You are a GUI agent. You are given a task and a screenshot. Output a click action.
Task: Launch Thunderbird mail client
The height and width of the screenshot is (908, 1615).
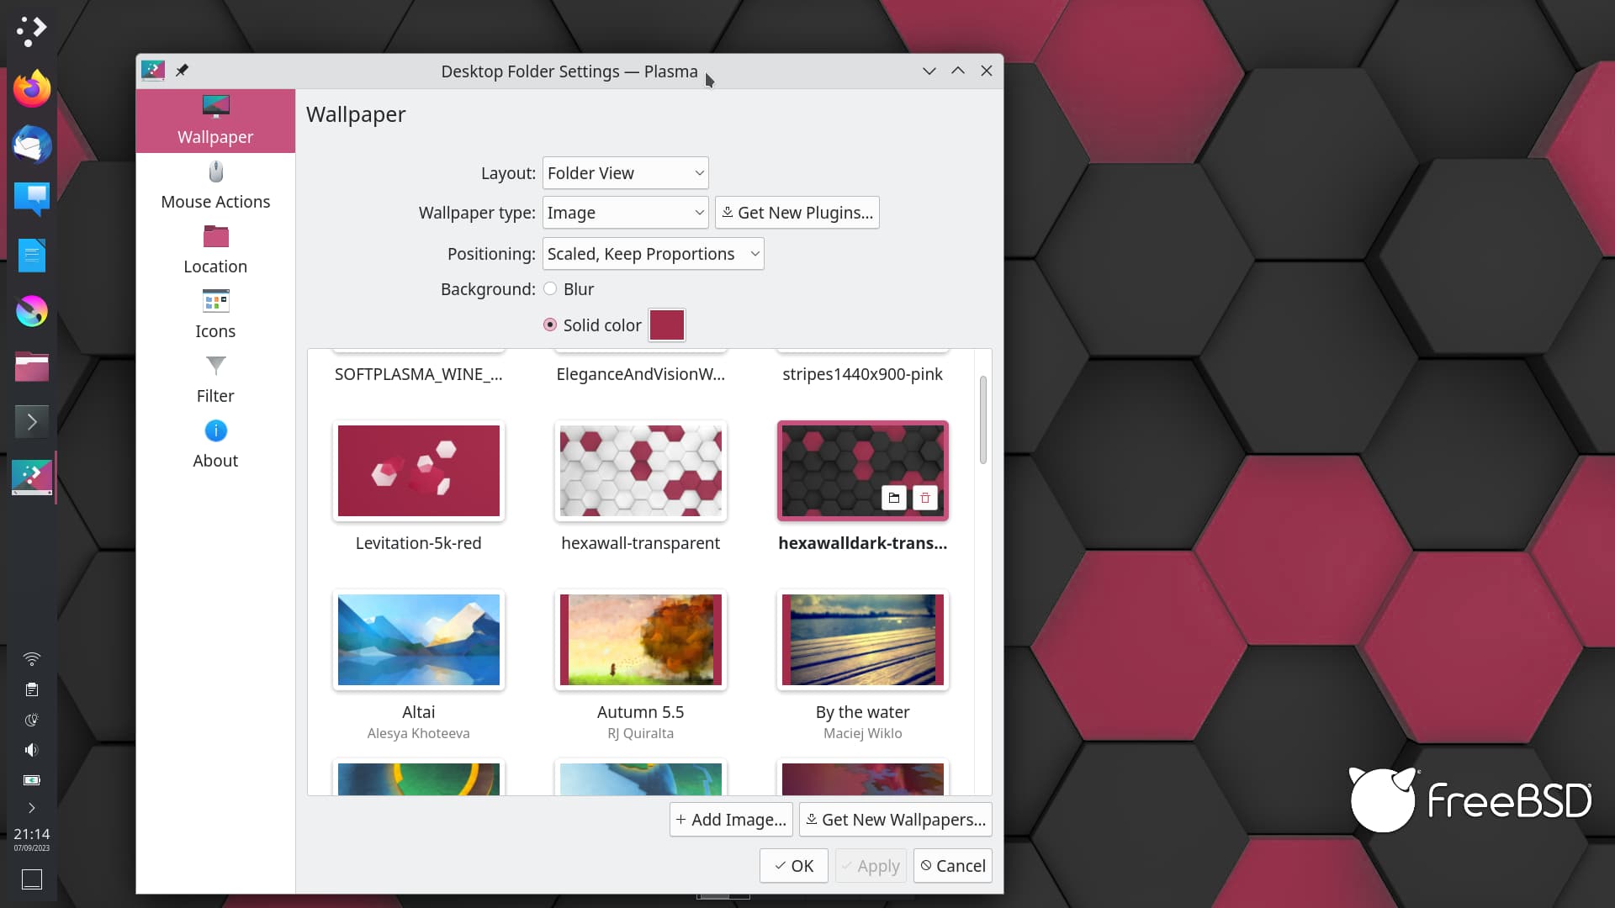(32, 144)
